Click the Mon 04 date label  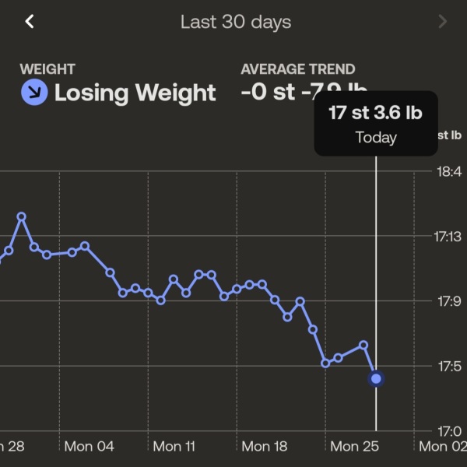[x=89, y=446]
